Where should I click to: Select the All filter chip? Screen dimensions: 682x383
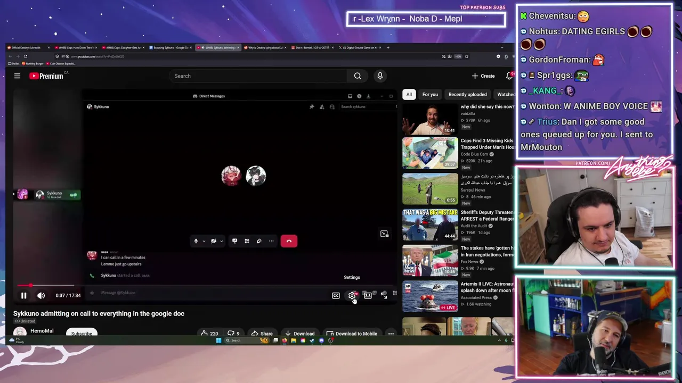[x=409, y=95]
